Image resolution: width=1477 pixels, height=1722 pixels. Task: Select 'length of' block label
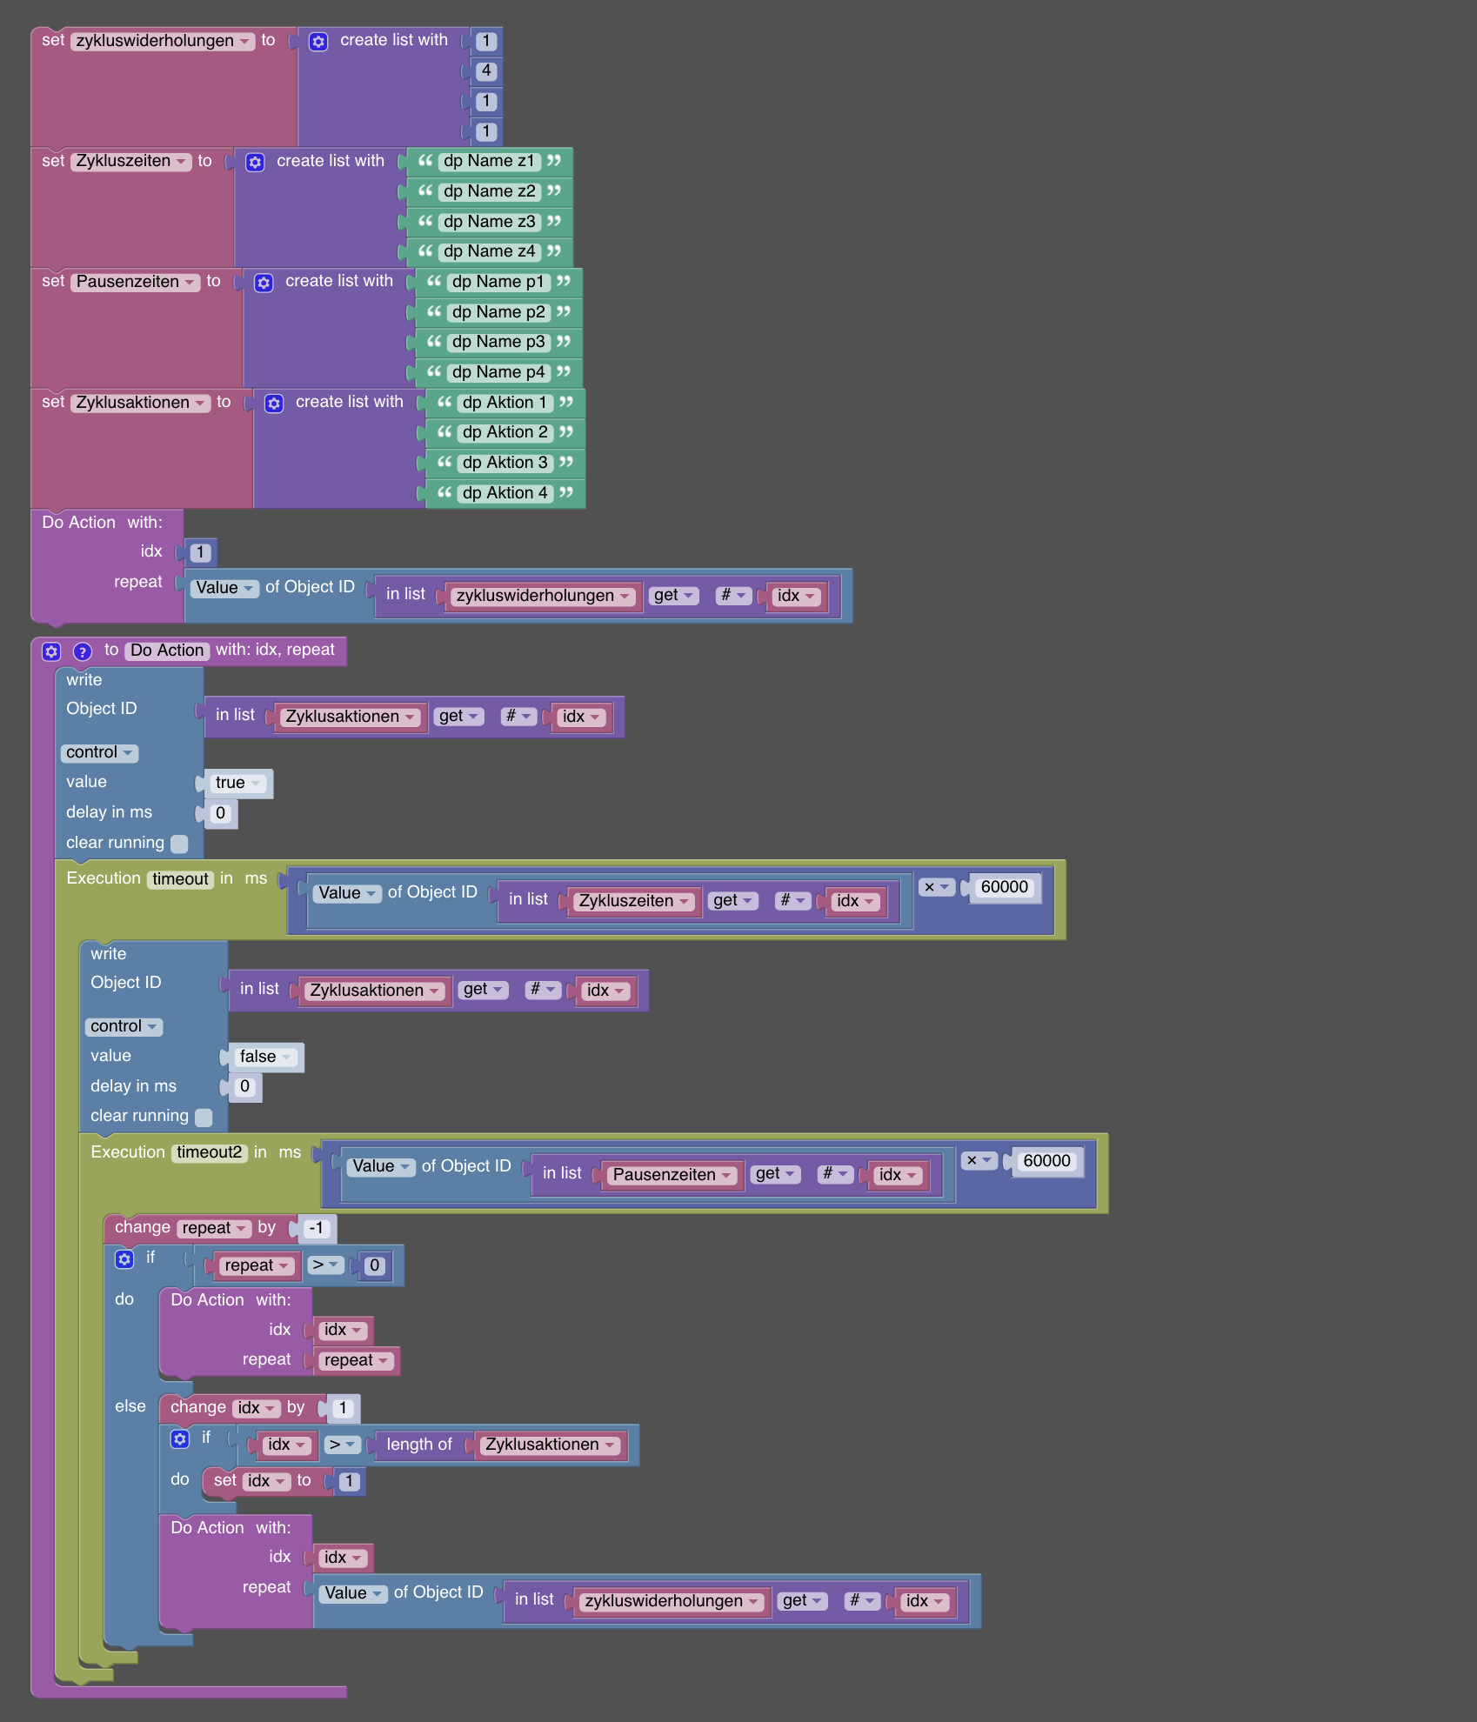click(419, 1445)
